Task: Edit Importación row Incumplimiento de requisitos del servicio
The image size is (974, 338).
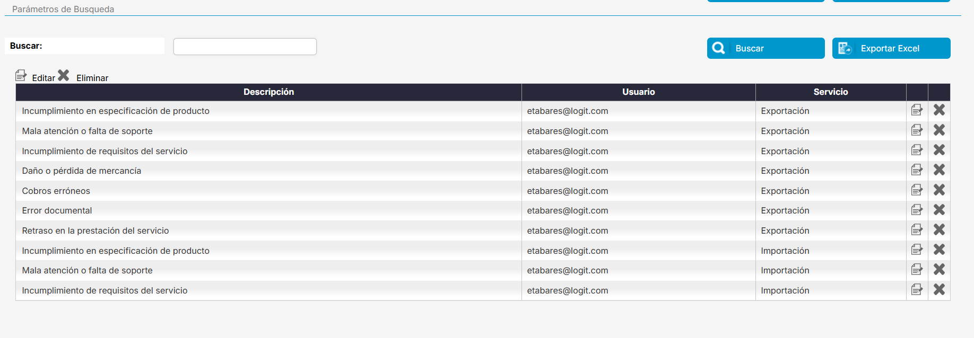Action: click(x=917, y=290)
